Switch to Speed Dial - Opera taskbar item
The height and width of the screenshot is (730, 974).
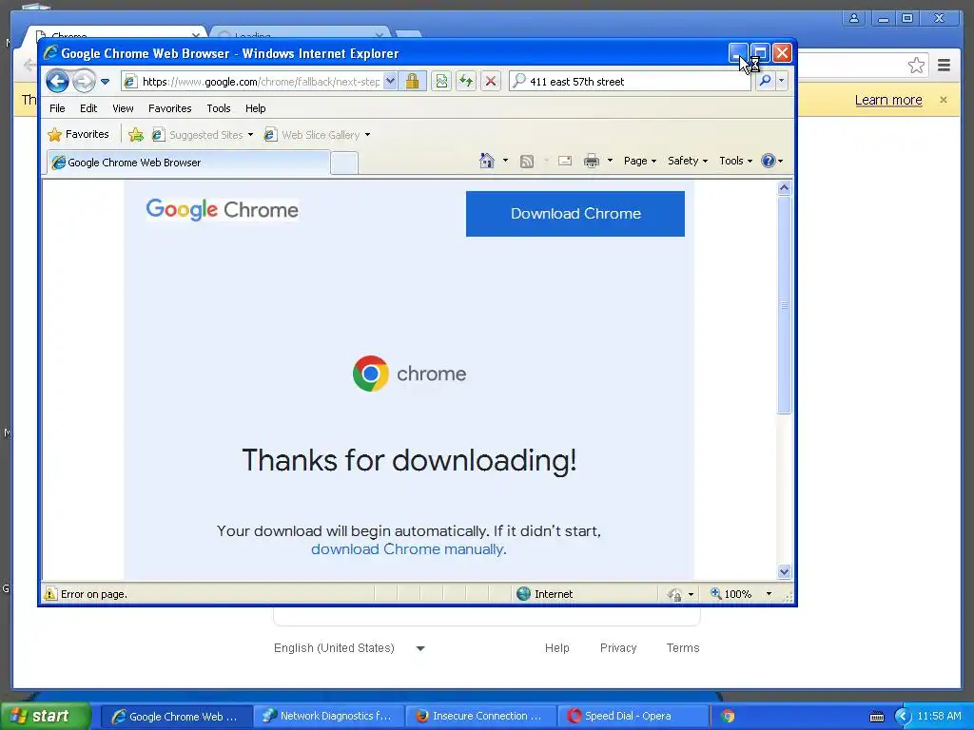633,717
